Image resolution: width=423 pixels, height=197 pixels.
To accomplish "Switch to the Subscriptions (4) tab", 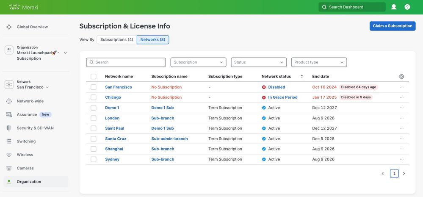I will [117, 40].
